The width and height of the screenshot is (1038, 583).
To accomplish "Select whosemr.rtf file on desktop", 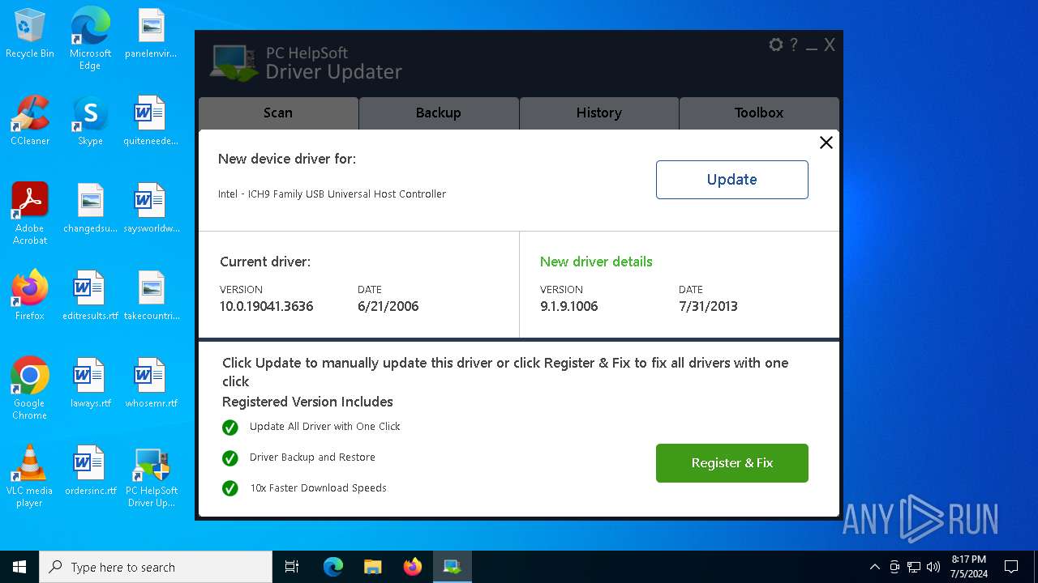I will tap(151, 384).
